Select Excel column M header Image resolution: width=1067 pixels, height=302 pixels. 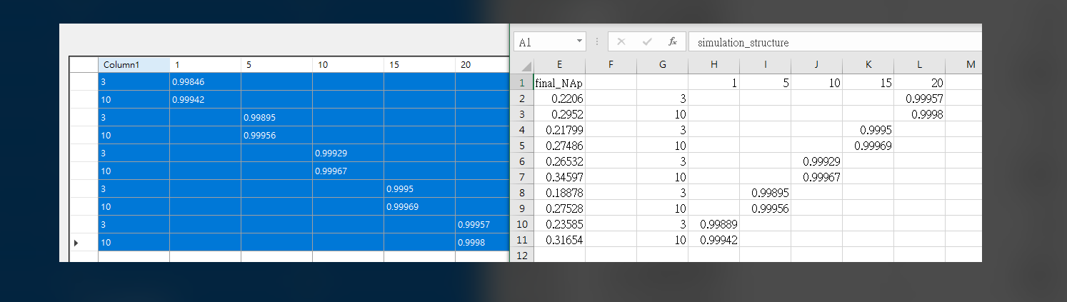click(963, 65)
